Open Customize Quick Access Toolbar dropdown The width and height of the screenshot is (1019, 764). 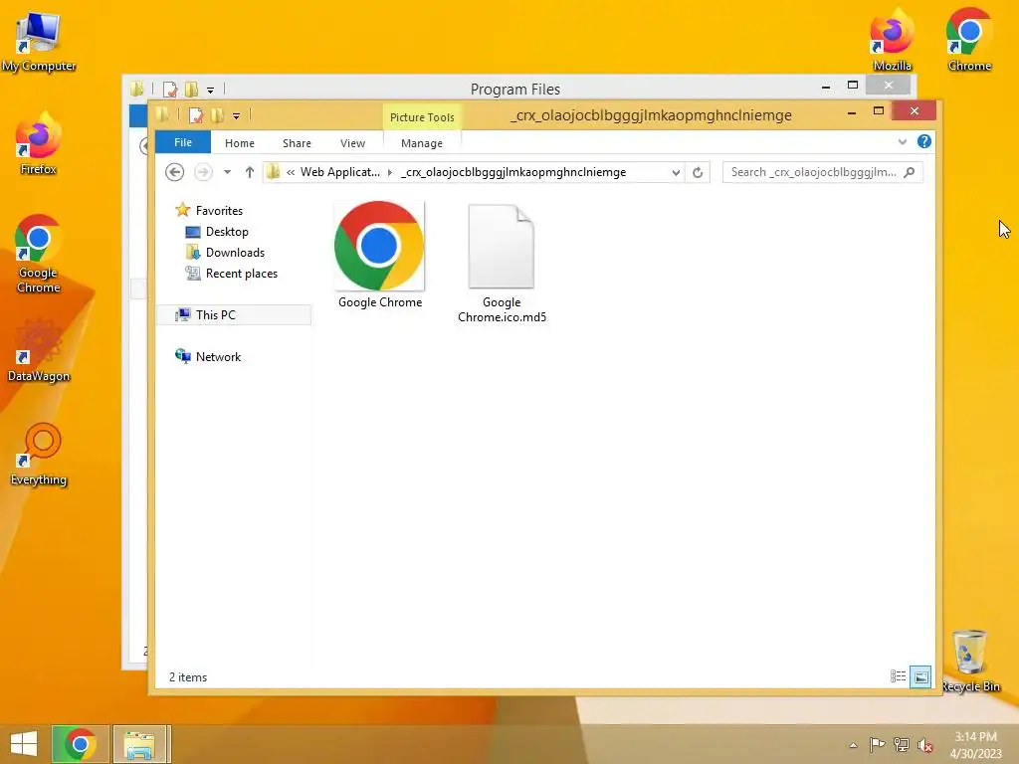click(x=236, y=116)
